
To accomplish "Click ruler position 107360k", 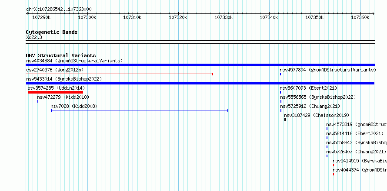I will [360, 17].
